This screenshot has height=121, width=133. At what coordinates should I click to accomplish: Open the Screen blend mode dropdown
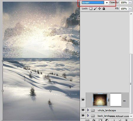[93, 3]
